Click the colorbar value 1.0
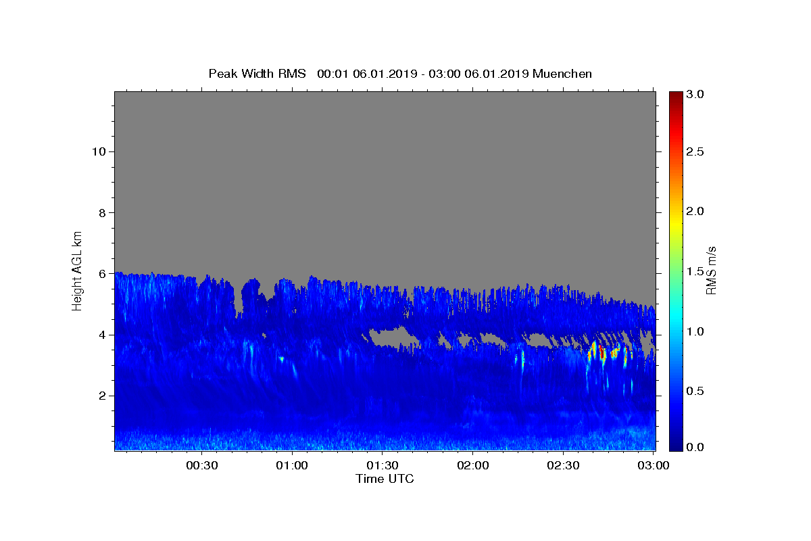 [x=696, y=331]
